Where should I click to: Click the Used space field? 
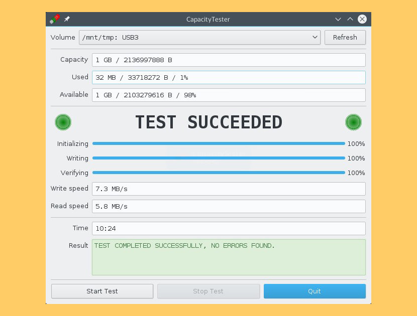(x=229, y=77)
